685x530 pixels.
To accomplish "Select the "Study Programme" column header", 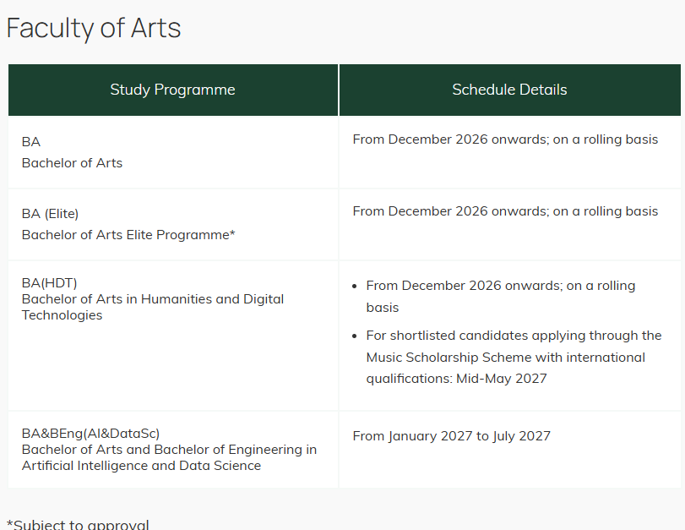I will point(173,90).
